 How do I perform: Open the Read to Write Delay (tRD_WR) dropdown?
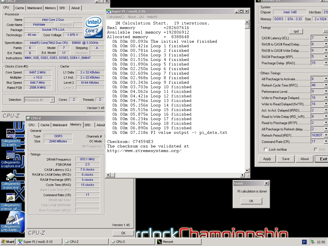(x=326, y=116)
